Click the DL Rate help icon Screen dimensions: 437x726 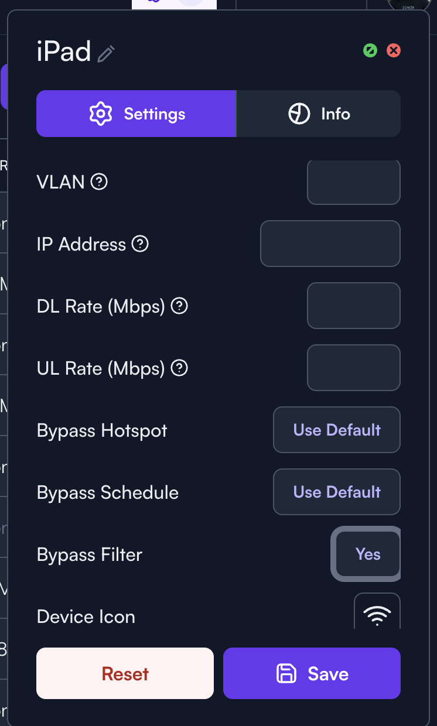(x=179, y=306)
